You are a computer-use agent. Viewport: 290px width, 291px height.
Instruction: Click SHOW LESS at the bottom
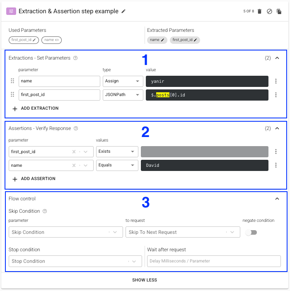(145, 280)
